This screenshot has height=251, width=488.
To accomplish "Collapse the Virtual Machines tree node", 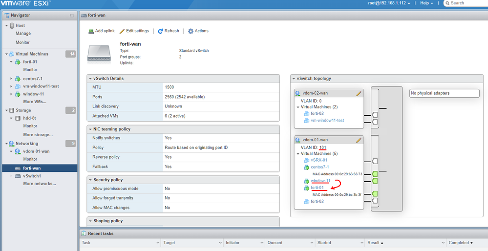I will [x=6, y=54].
